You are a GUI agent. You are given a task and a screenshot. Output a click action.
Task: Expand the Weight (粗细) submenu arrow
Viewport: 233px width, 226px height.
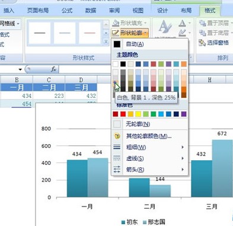(183, 147)
